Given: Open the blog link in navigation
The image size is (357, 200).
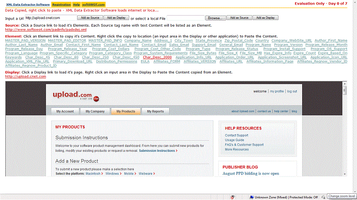Looking at the screenshot, I should tap(294, 111).
